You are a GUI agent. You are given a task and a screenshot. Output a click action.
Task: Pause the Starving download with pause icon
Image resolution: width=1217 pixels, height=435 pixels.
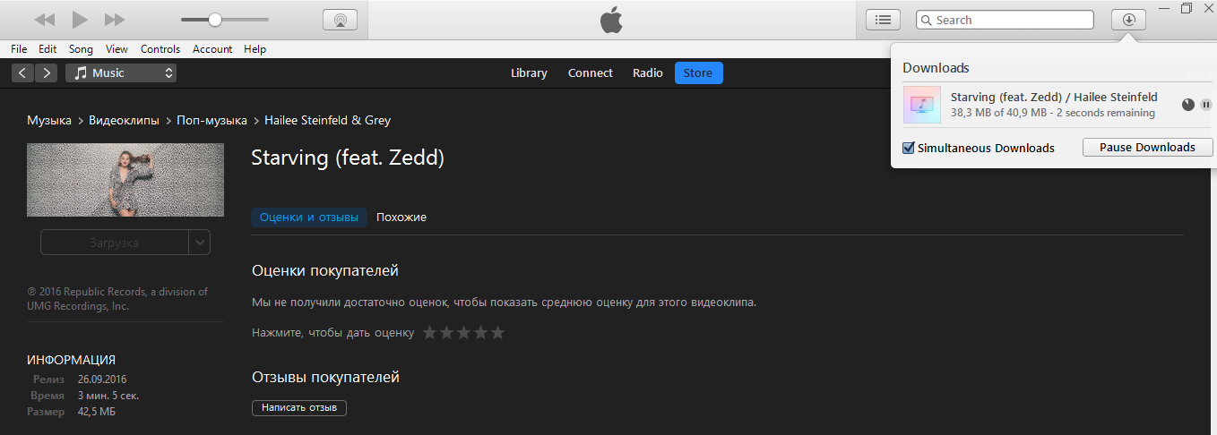pos(1206,105)
